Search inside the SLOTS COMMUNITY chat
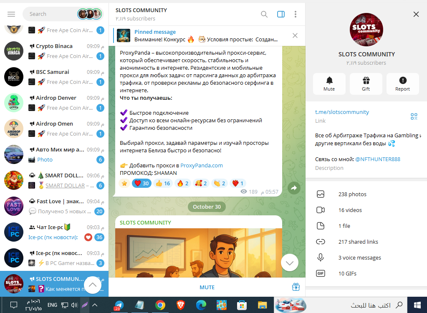Viewport: 427px width, 313px height. (264, 14)
